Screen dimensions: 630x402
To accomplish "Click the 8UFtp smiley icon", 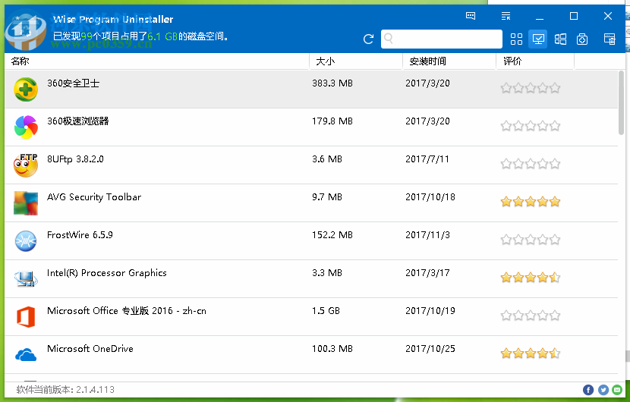I will [26, 165].
